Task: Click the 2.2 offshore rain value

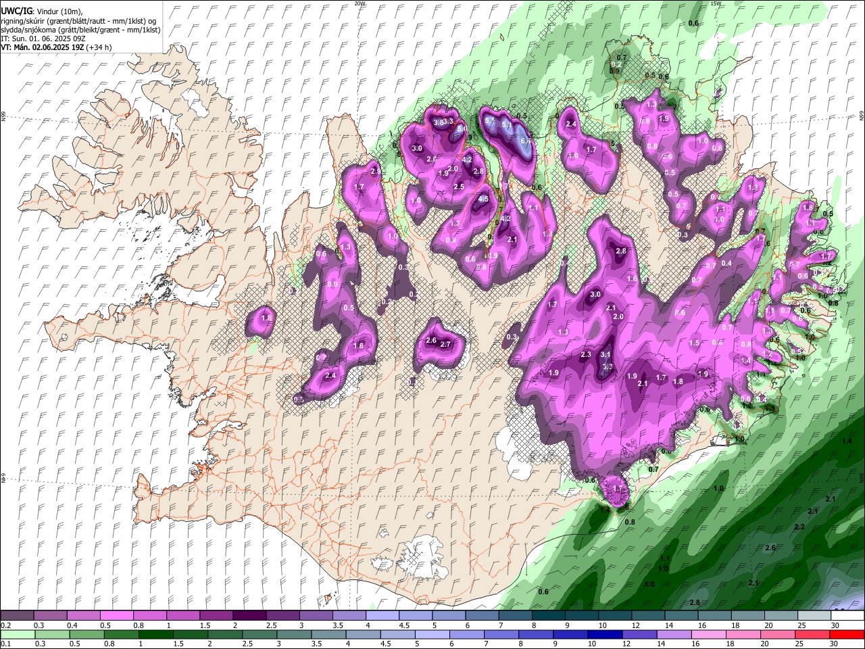Action: [799, 526]
